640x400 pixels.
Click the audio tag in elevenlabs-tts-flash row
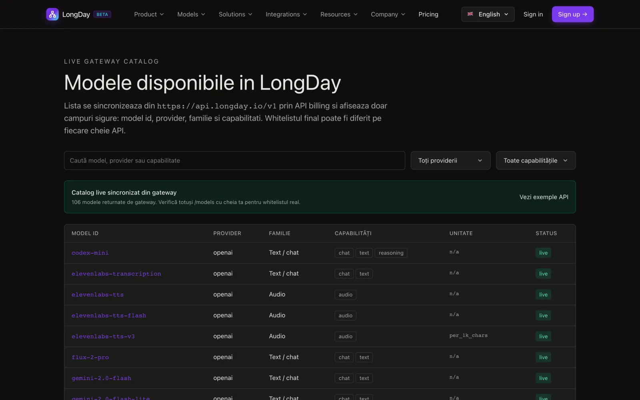(346, 316)
